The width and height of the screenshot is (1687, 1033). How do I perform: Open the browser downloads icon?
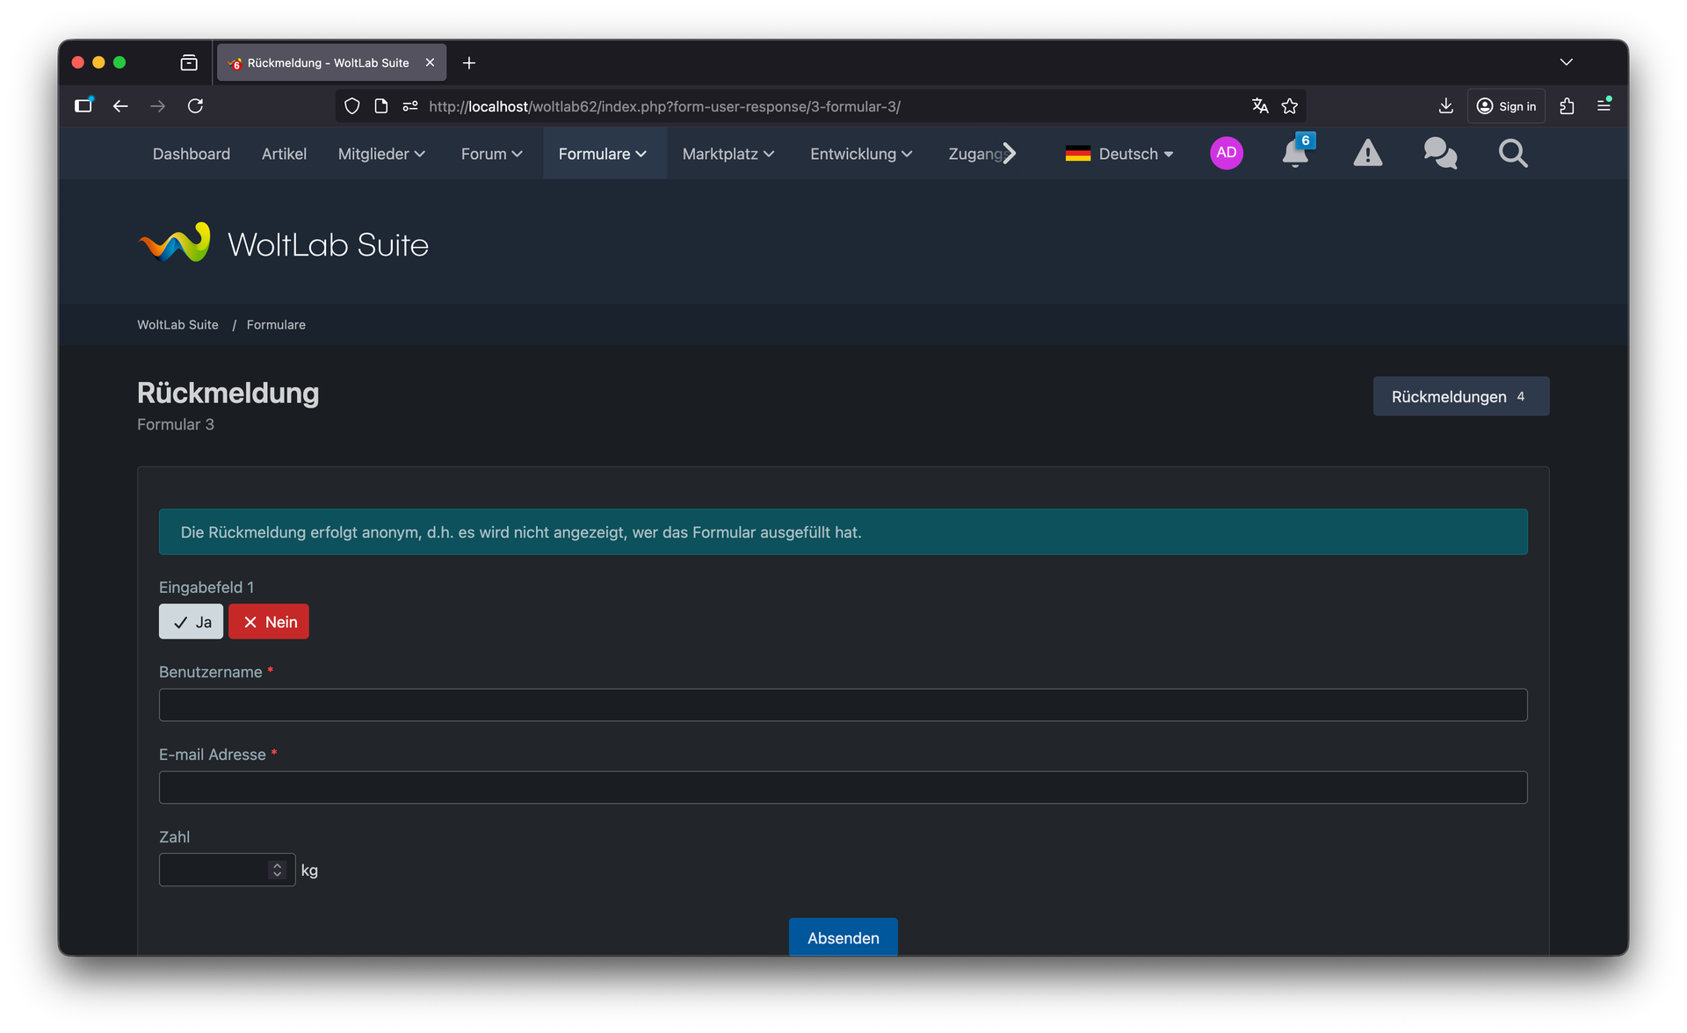coord(1445,106)
